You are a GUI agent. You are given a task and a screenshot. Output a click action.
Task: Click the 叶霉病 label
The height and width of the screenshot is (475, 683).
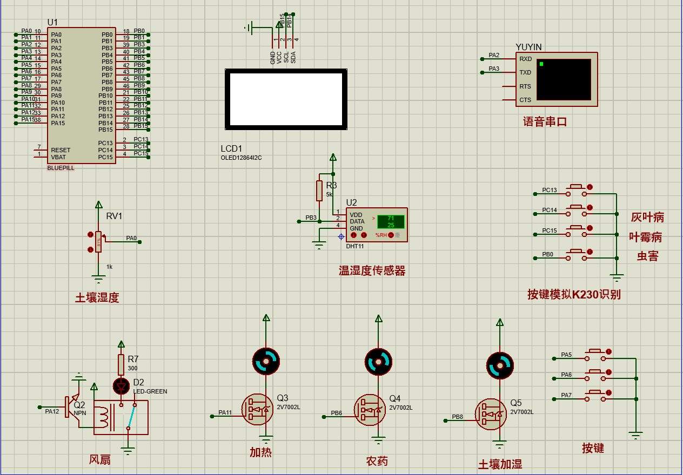coord(646,237)
